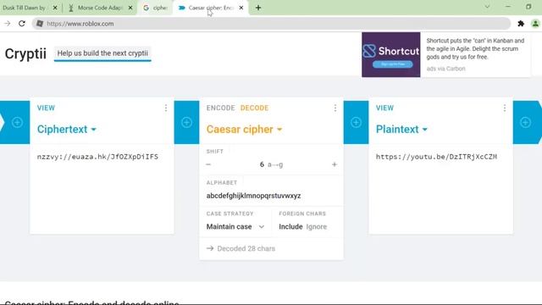Edit the ciphertext input text

coord(98,157)
